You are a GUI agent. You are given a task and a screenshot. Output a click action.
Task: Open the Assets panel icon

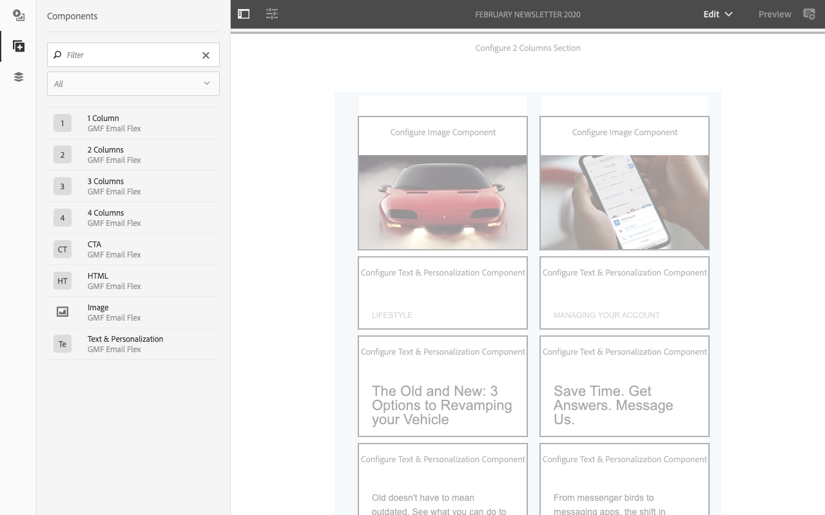(18, 15)
